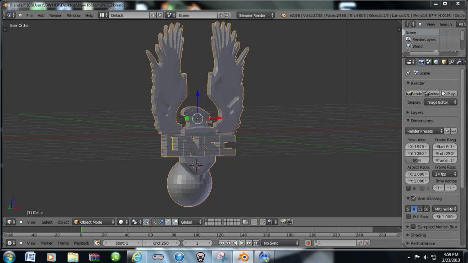This screenshot has width=468, height=263.
Task: Toggle the timeline use-preview-range clock button
Action: click(x=97, y=243)
